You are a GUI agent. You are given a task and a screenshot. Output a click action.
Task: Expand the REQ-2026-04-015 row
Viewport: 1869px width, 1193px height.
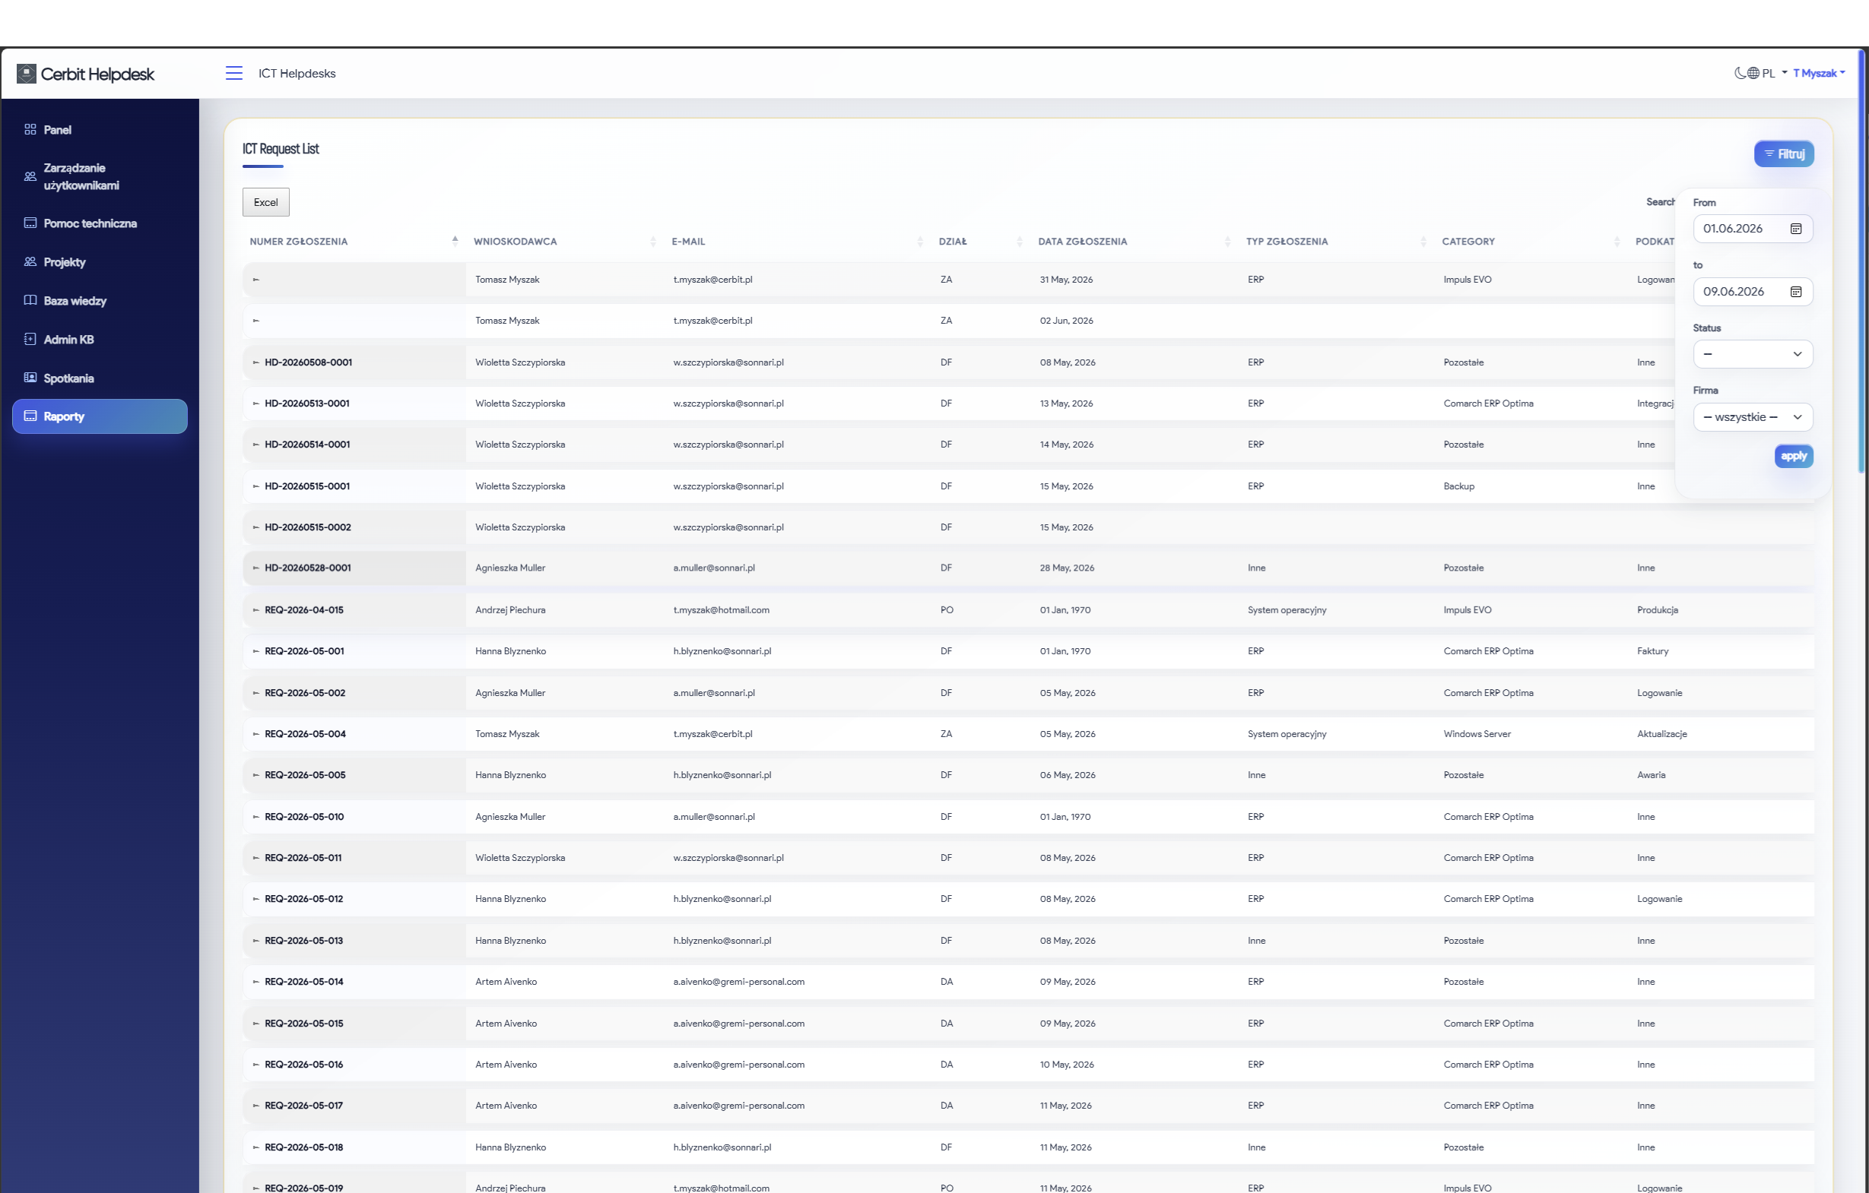pos(255,609)
